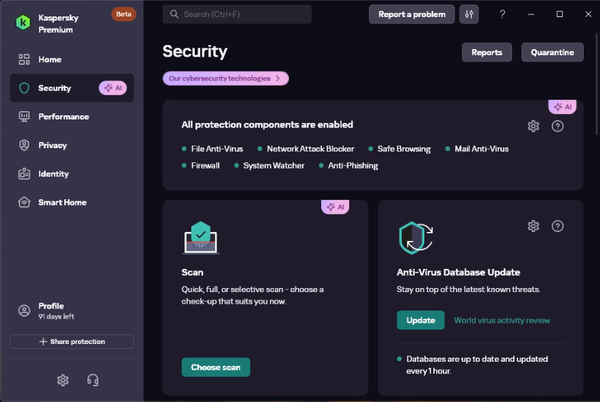Click the AI badge on Scan card

point(336,207)
